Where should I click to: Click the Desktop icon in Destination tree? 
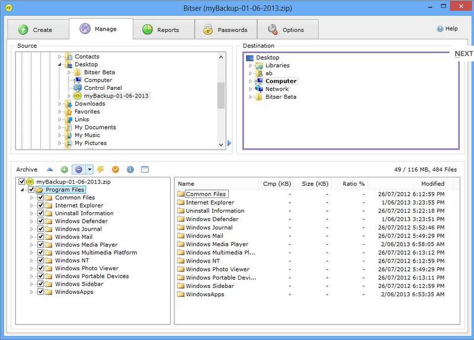pos(249,57)
